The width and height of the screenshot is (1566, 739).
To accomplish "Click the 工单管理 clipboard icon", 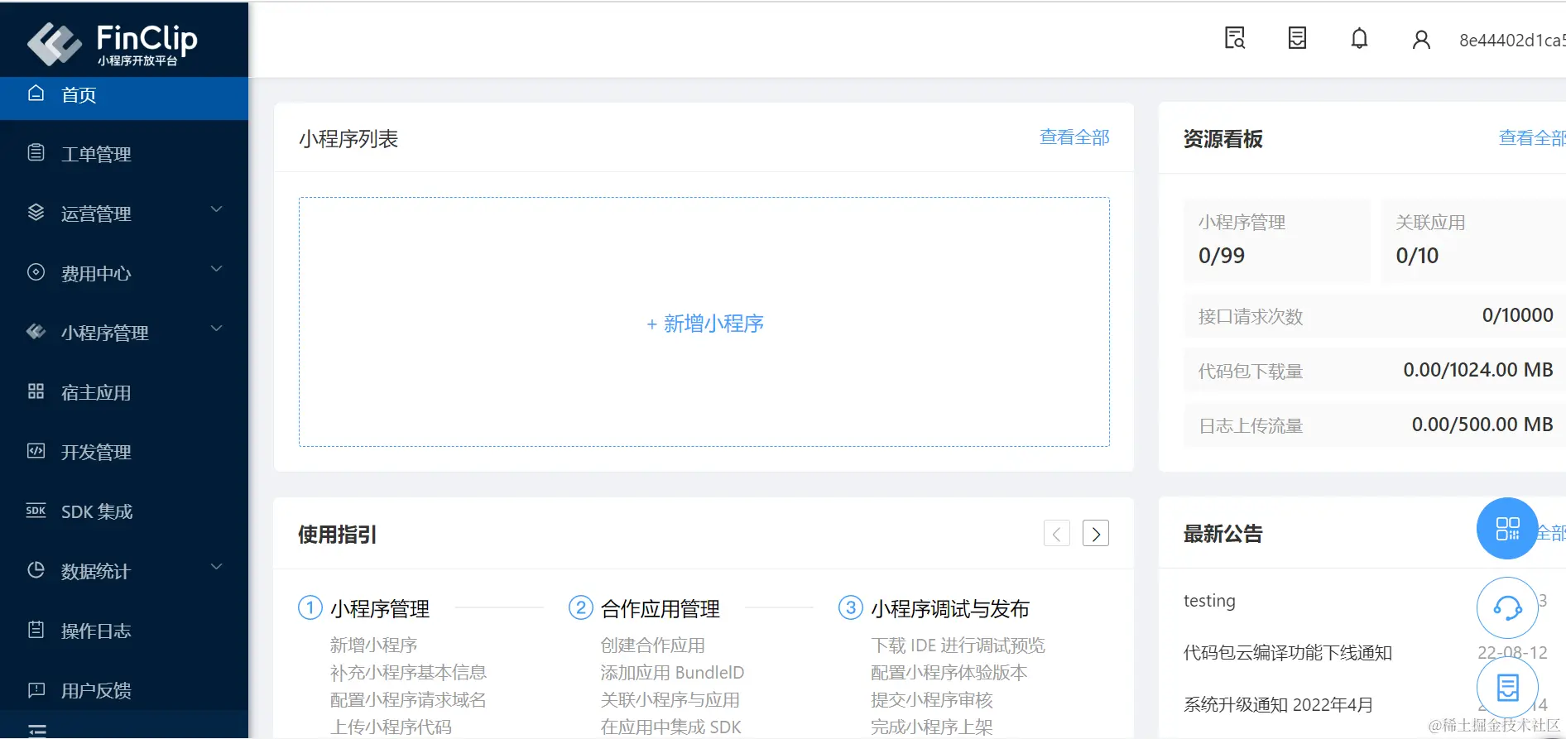I will [36, 153].
